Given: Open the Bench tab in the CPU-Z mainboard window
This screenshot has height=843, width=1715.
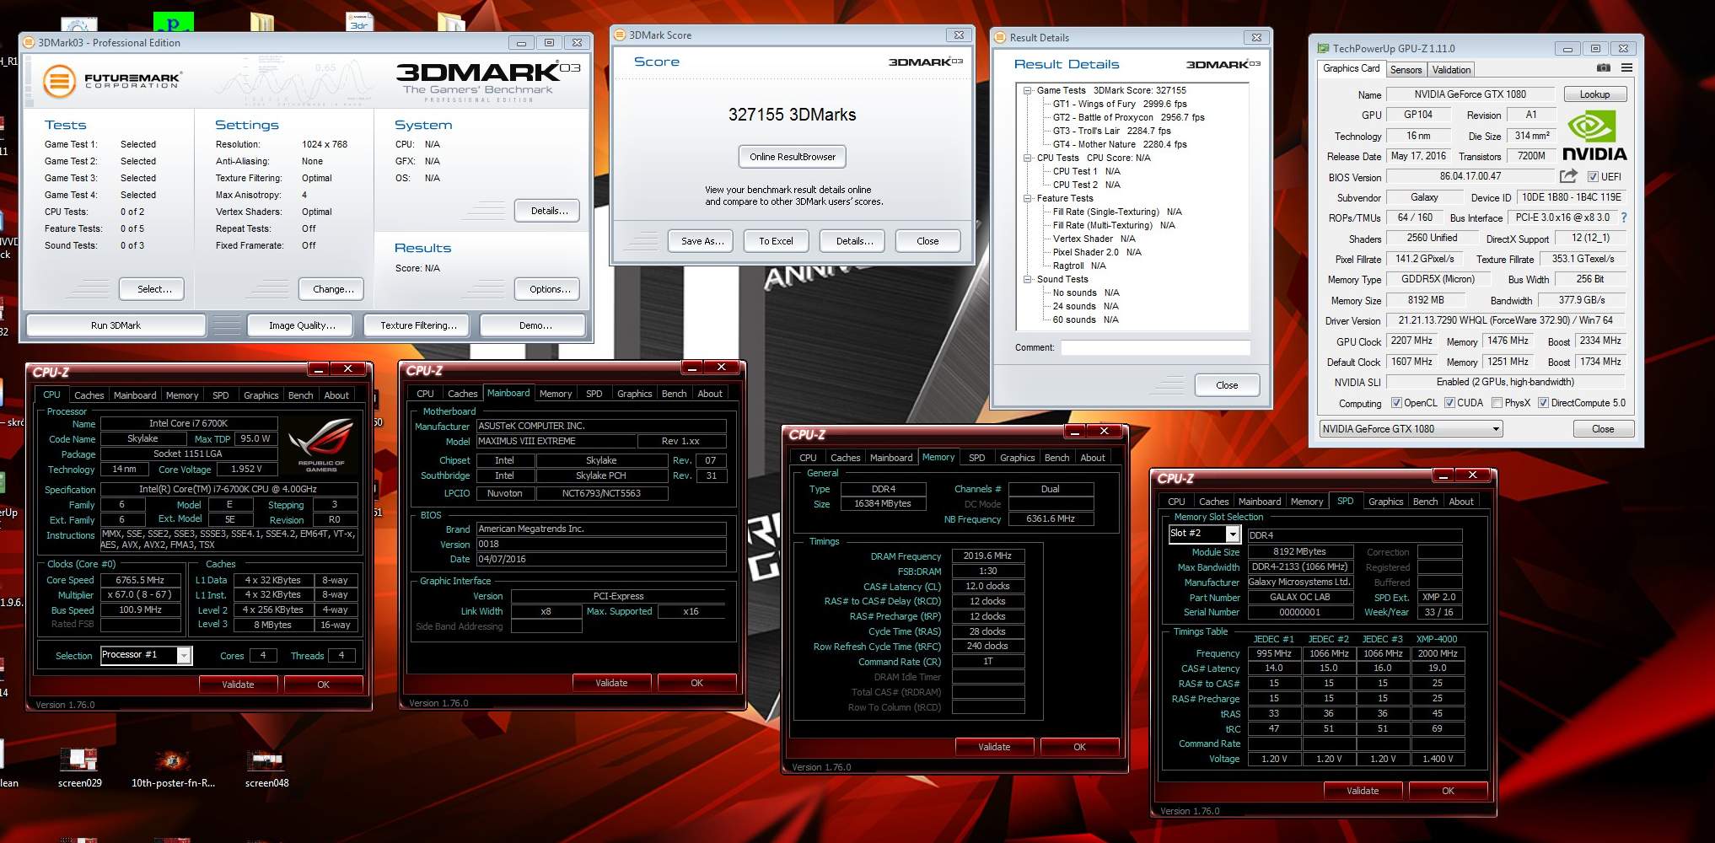Looking at the screenshot, I should tap(674, 394).
